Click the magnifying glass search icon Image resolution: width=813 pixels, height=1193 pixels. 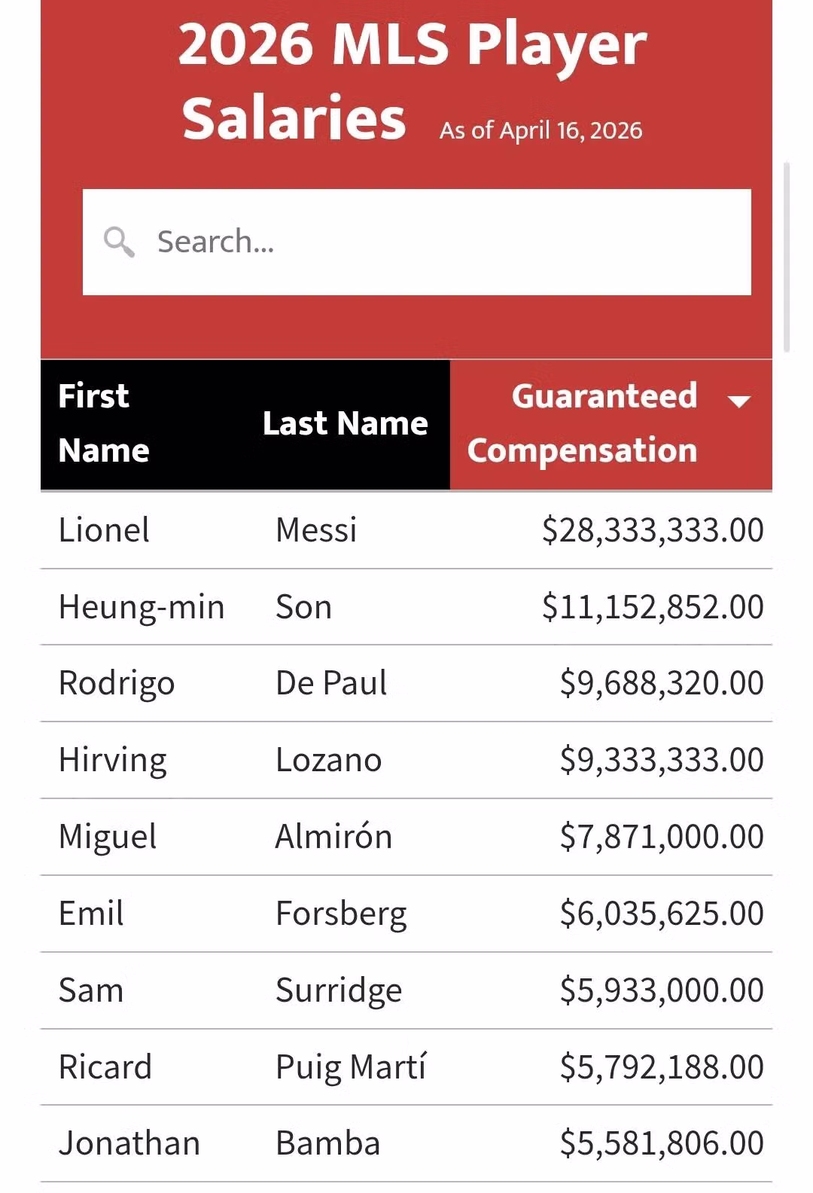pos(119,242)
